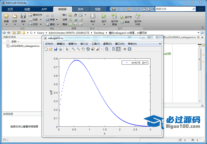Toggle the Edit Plot arrow cursor tool
This screenshot has width=207, height=144.
coord(67,49)
